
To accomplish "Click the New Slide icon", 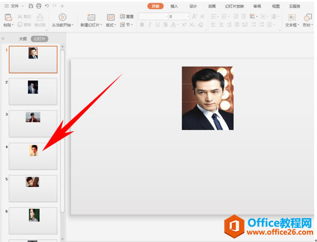I will [x=91, y=18].
